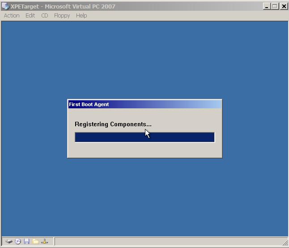Maximize the XPETarget window
The width and height of the screenshot is (289, 248).
click(275, 6)
